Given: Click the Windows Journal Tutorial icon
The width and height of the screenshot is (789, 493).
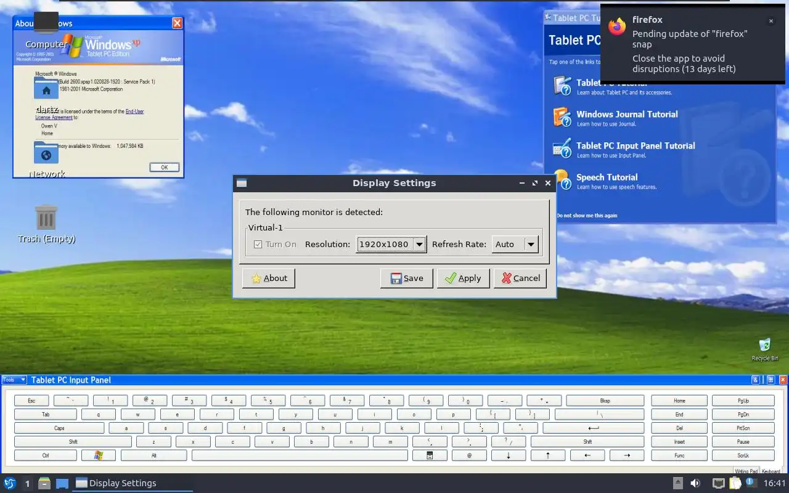Looking at the screenshot, I should coord(562,117).
